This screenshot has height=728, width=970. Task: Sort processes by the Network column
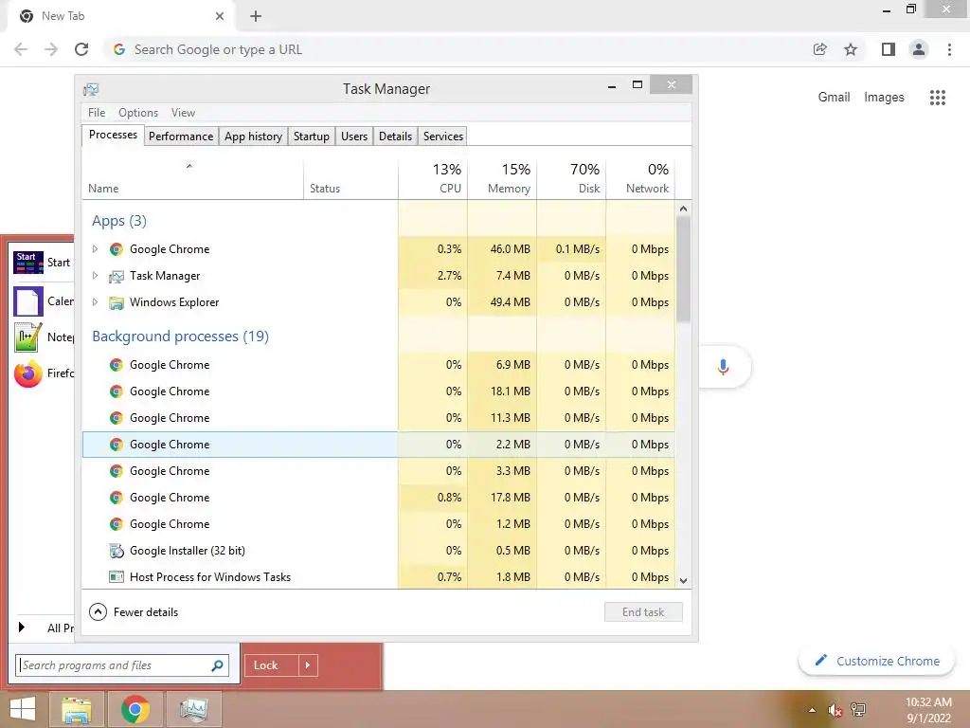pyautogui.click(x=640, y=178)
